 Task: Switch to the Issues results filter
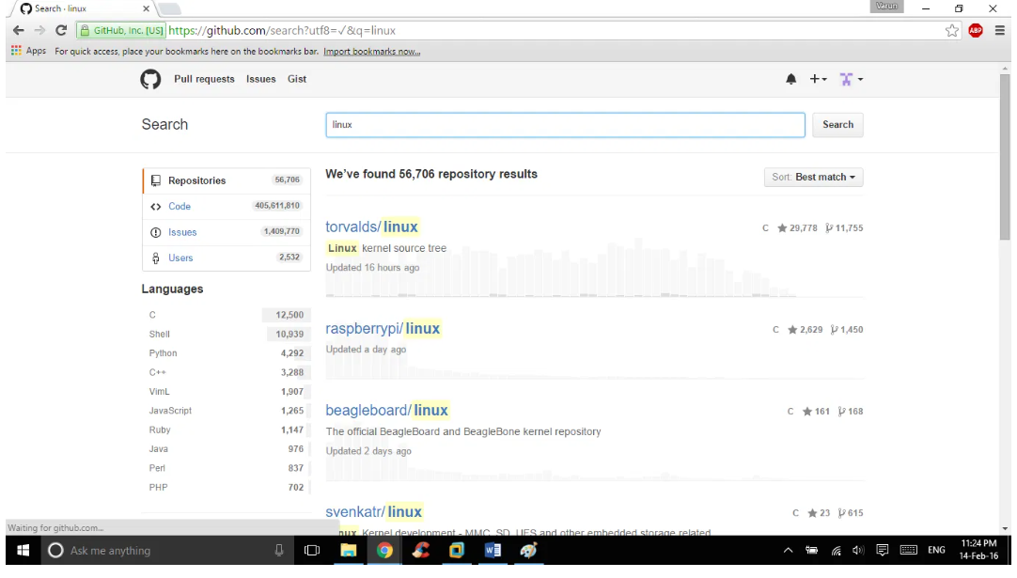coord(182,232)
